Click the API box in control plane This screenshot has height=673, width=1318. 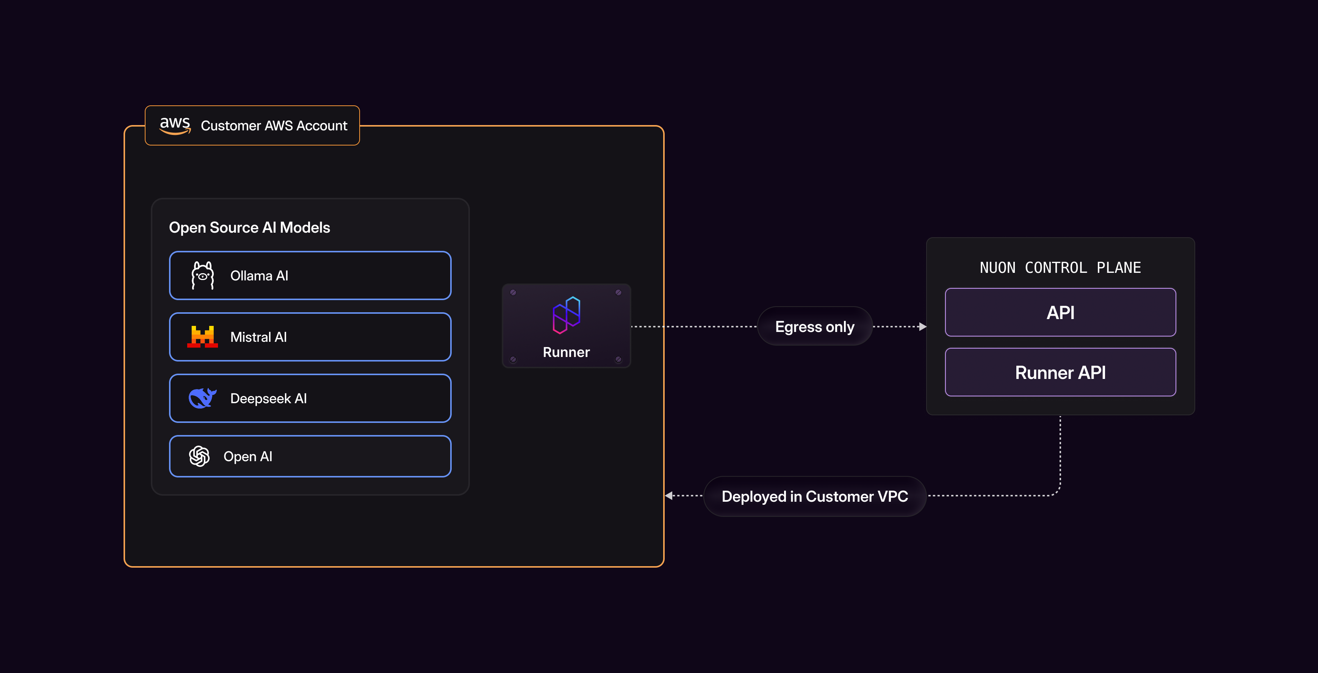coord(1060,312)
